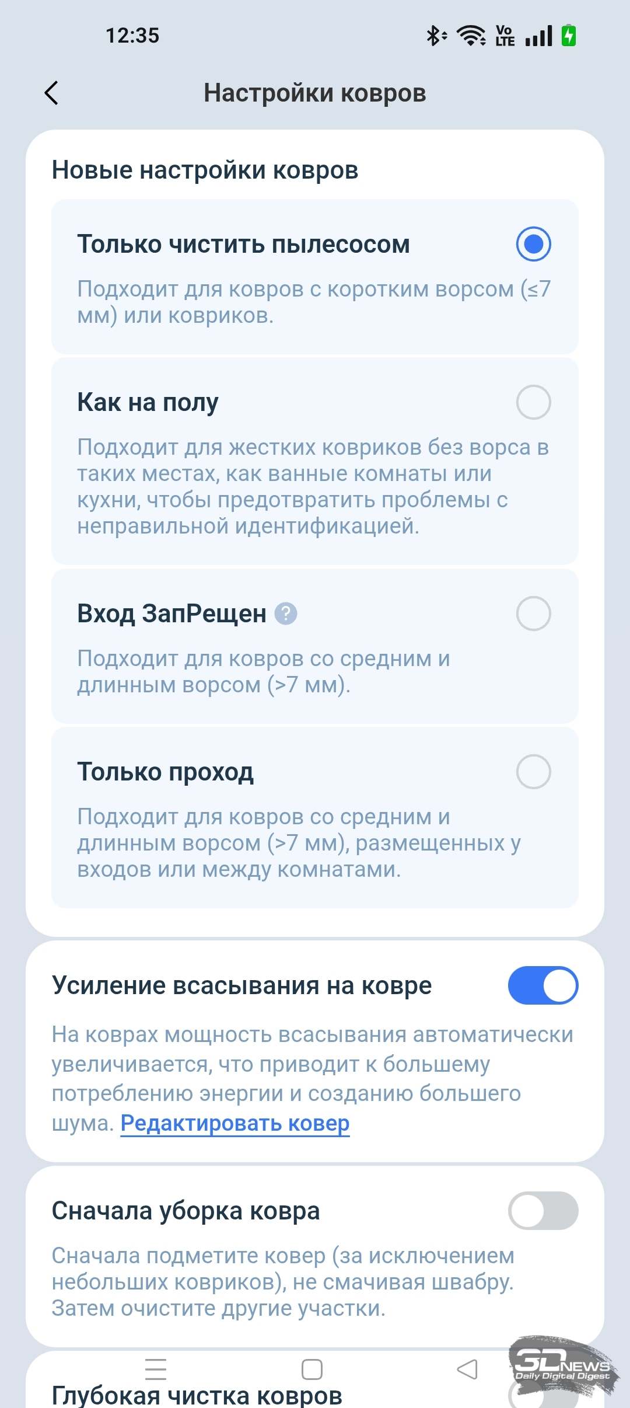
Task: Select Только чистить пылесосом radio button
Action: [x=533, y=244]
